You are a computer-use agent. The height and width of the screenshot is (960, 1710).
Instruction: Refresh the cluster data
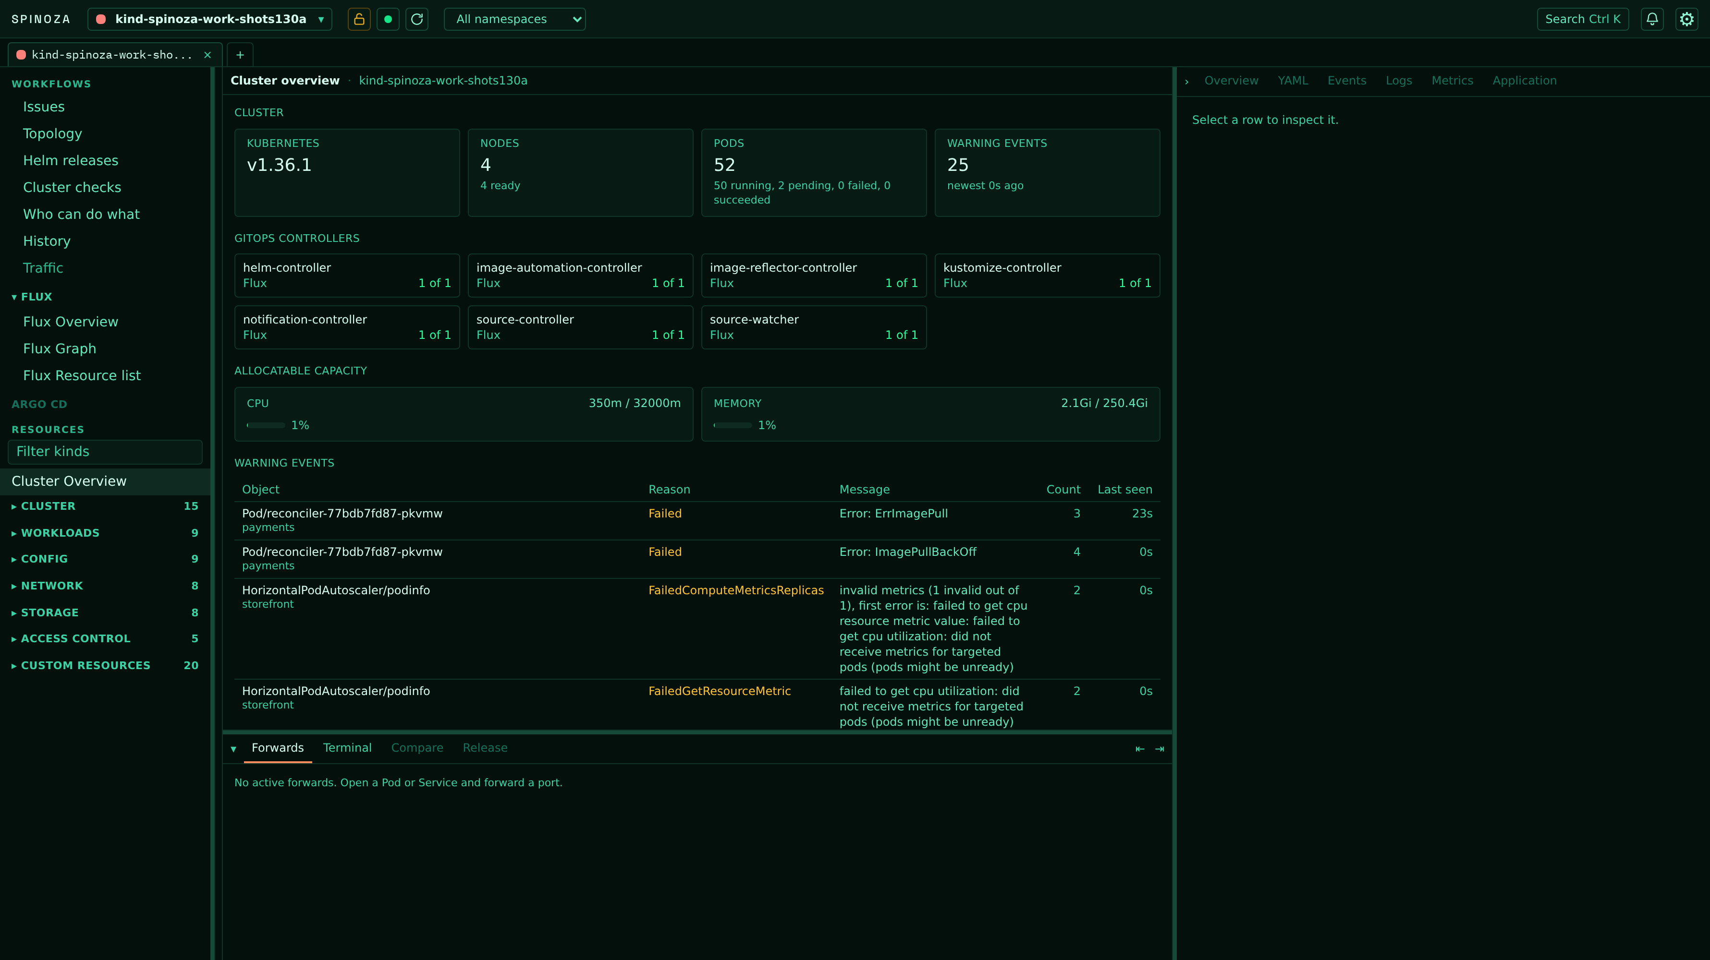pyautogui.click(x=417, y=19)
